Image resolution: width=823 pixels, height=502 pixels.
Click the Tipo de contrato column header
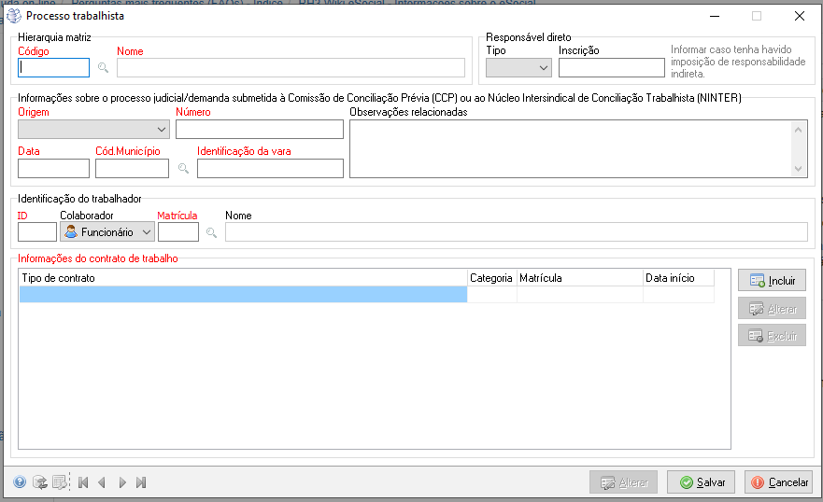(243, 278)
